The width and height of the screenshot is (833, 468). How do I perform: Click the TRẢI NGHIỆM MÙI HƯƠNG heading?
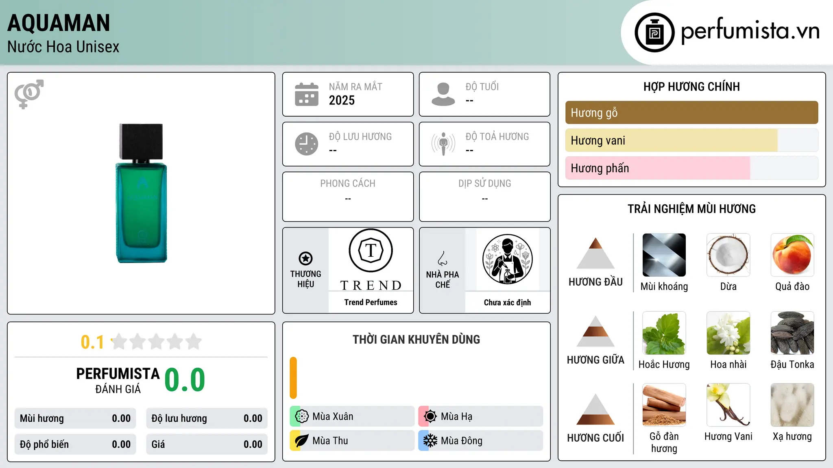click(x=691, y=209)
